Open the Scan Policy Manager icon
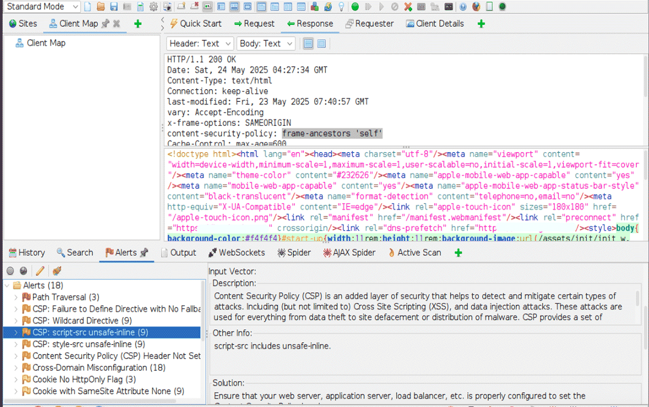 [421, 6]
